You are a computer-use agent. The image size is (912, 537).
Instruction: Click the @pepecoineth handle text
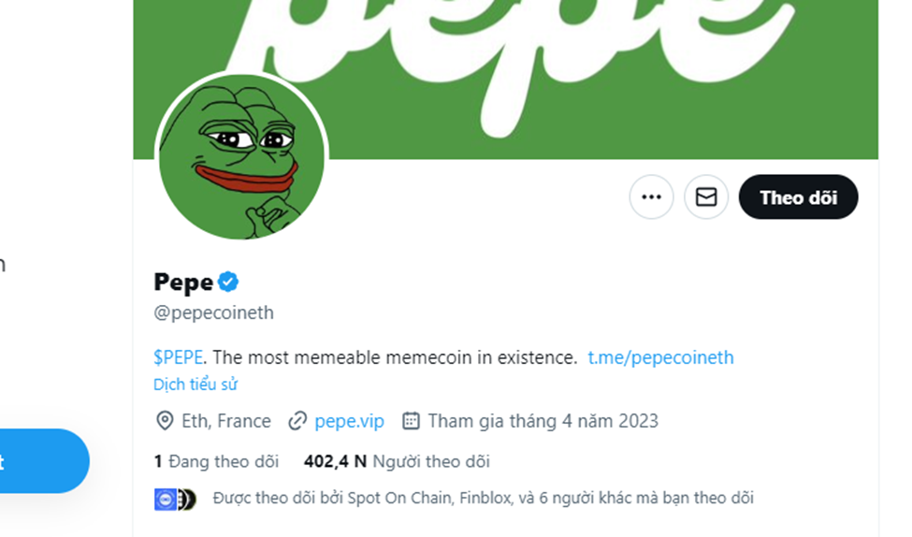pos(213,312)
